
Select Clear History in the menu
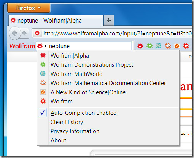pyautogui.click(x=108, y=122)
